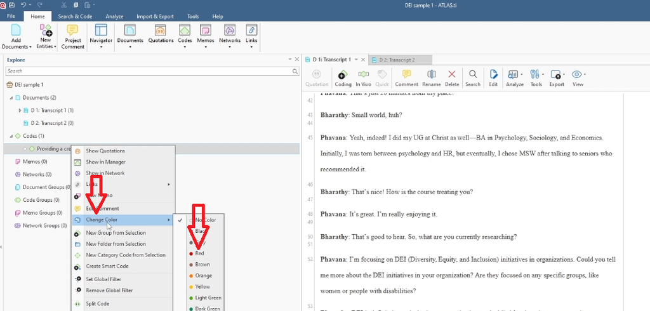The height and width of the screenshot is (311, 650).
Task: Open the Memos ribbon dropdown arrow
Action: (x=205, y=47)
